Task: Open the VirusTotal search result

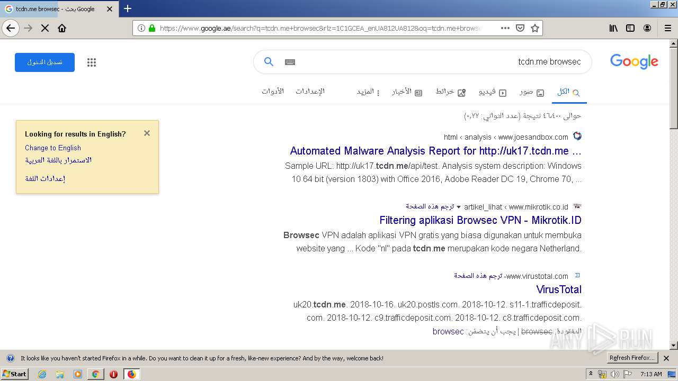Action: tap(559, 289)
